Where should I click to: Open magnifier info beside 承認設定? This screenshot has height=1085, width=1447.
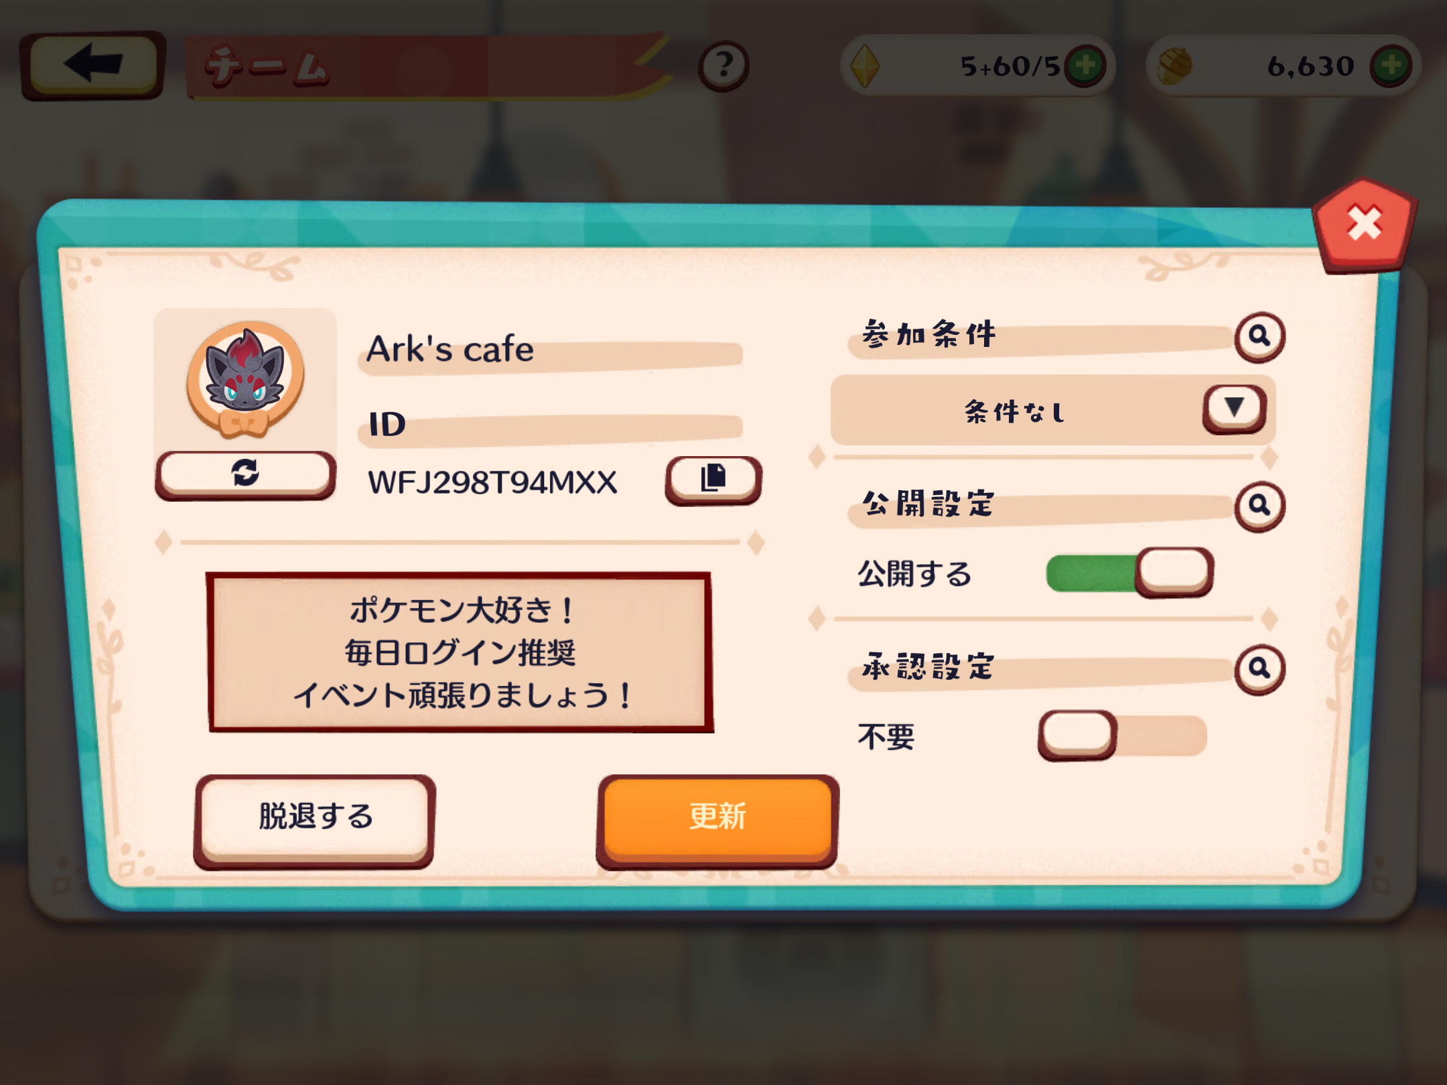pos(1259,669)
